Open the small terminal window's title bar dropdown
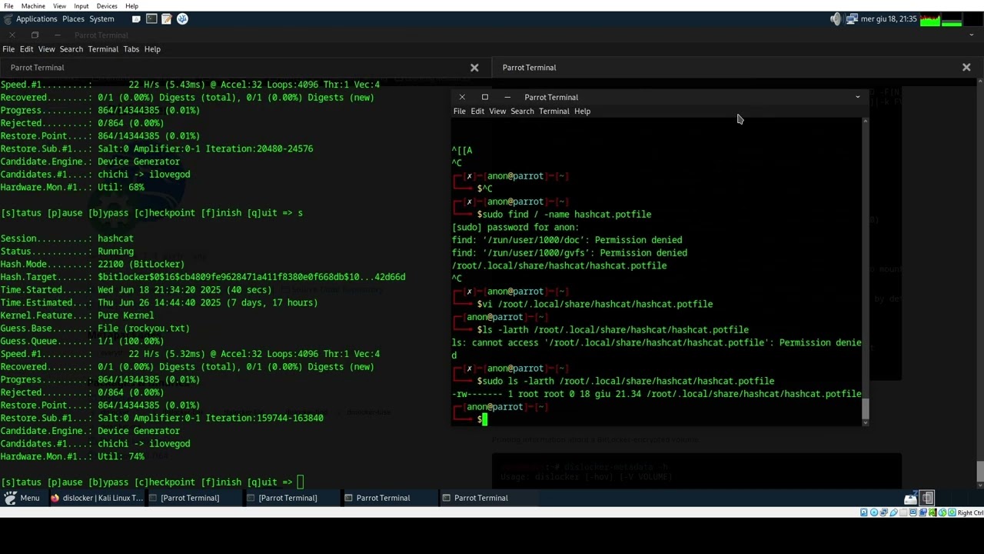984x554 pixels. [858, 97]
